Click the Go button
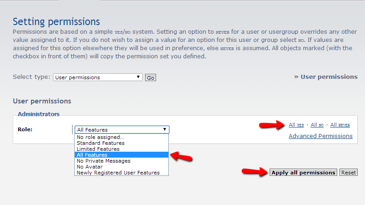This screenshot has height=205, width=365. pos(151,78)
